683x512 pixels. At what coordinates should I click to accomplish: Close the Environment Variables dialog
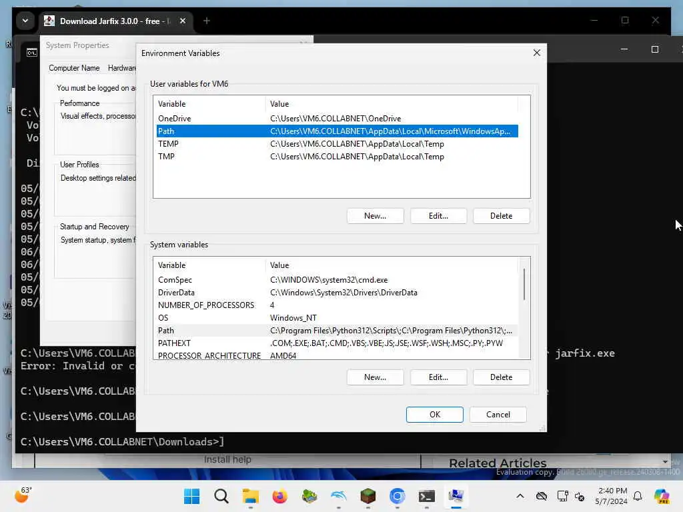pos(537,53)
